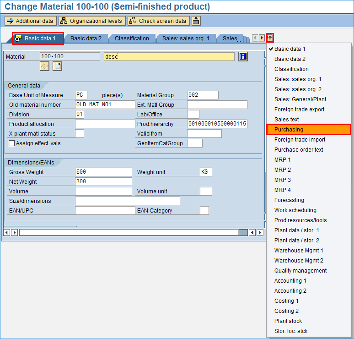
Task: Open the tab list menu icon
Action: [270, 38]
